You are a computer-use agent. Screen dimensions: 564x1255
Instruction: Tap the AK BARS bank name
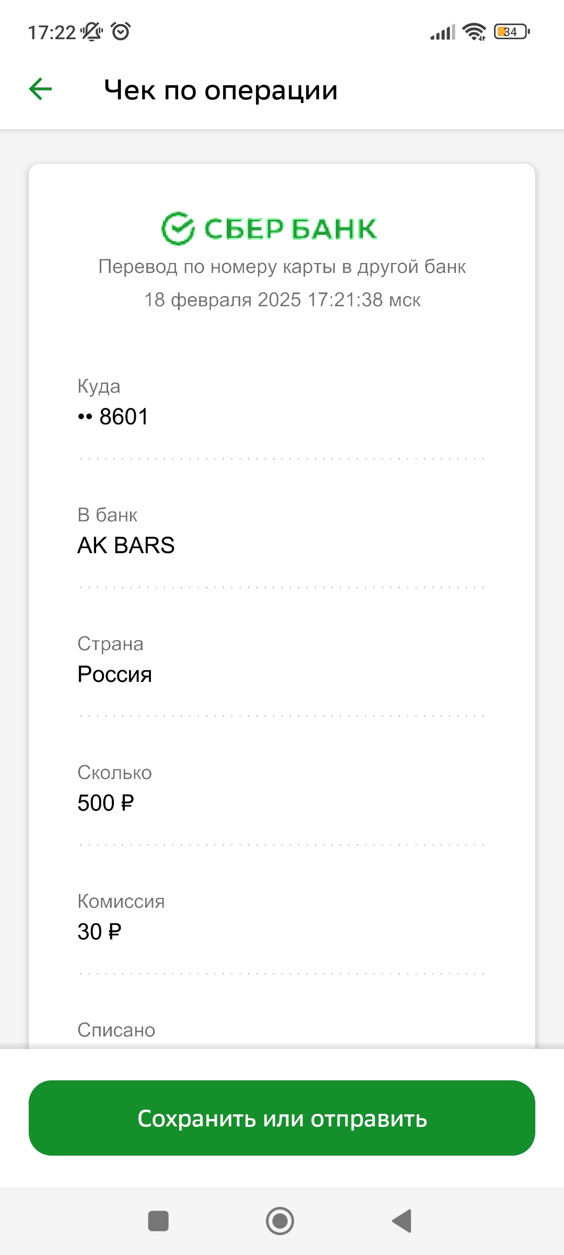[126, 545]
